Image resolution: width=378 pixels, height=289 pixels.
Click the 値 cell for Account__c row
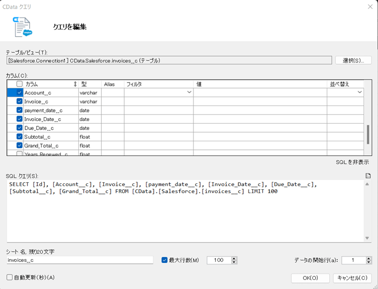coord(260,93)
